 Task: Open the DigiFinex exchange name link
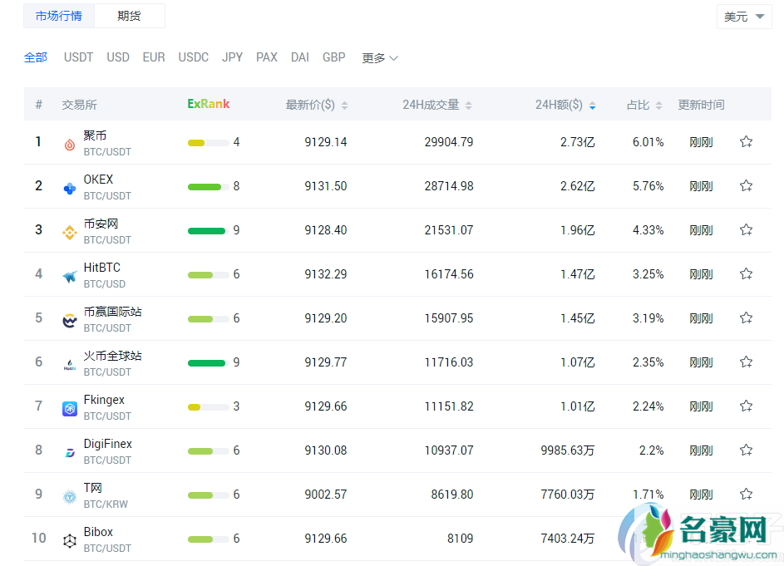108,444
